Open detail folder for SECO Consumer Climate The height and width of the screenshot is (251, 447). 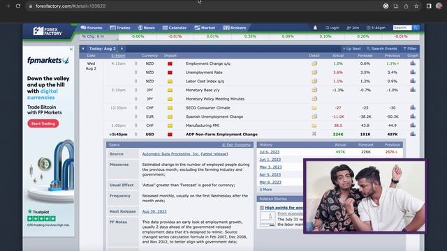[x=314, y=108]
